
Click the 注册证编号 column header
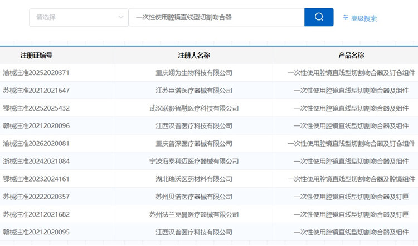[36, 56]
